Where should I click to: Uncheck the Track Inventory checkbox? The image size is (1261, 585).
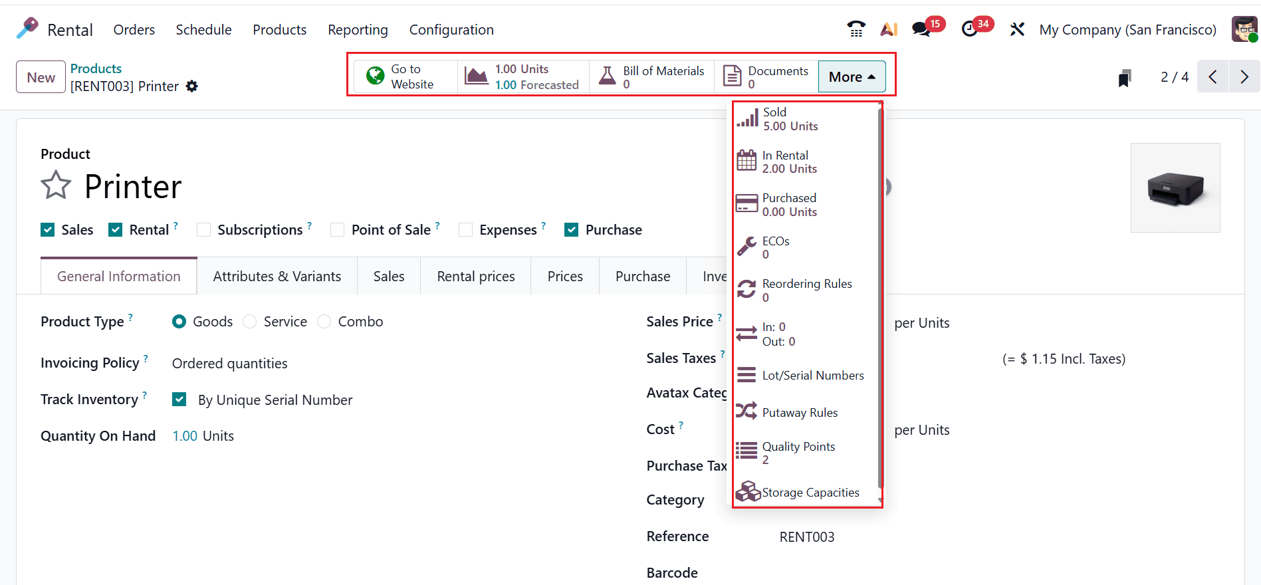(179, 400)
